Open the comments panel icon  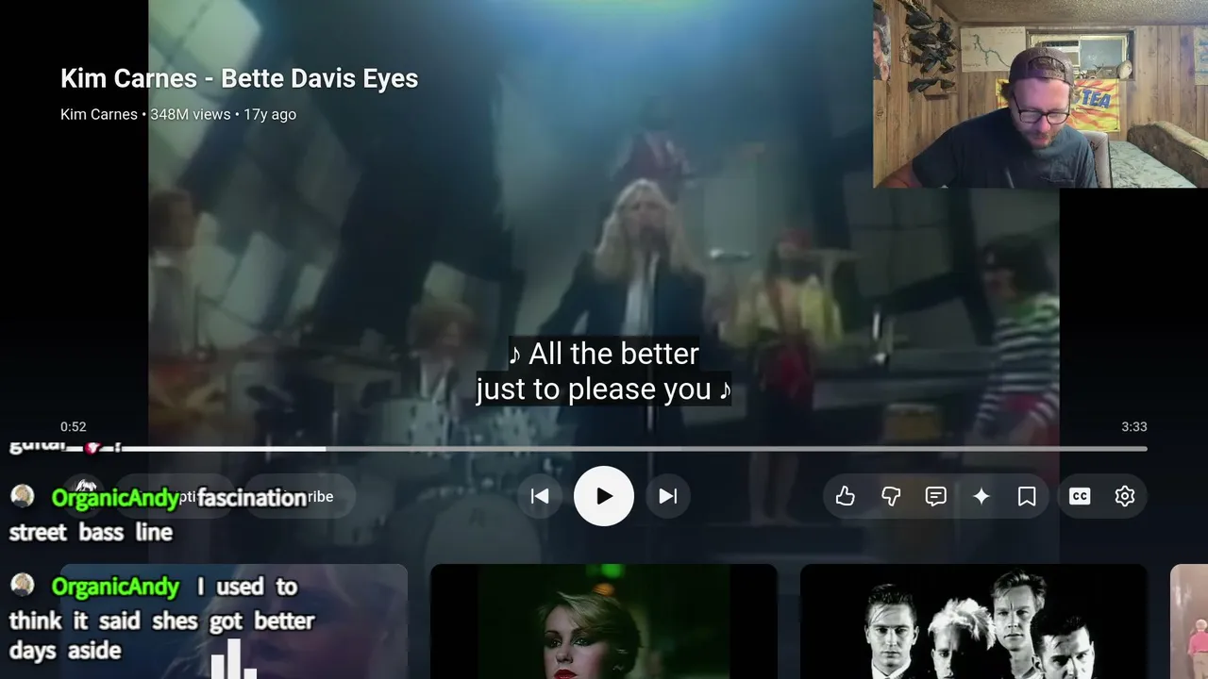[936, 496]
